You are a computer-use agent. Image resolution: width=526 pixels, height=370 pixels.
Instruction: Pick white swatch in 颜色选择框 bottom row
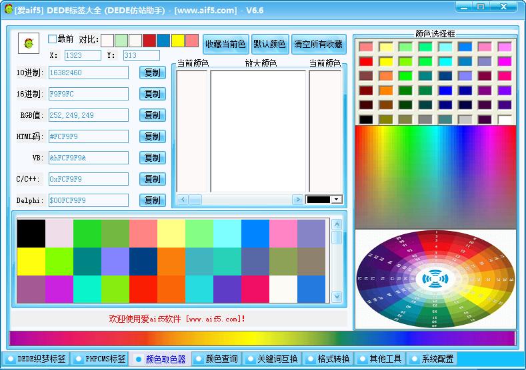(505, 120)
